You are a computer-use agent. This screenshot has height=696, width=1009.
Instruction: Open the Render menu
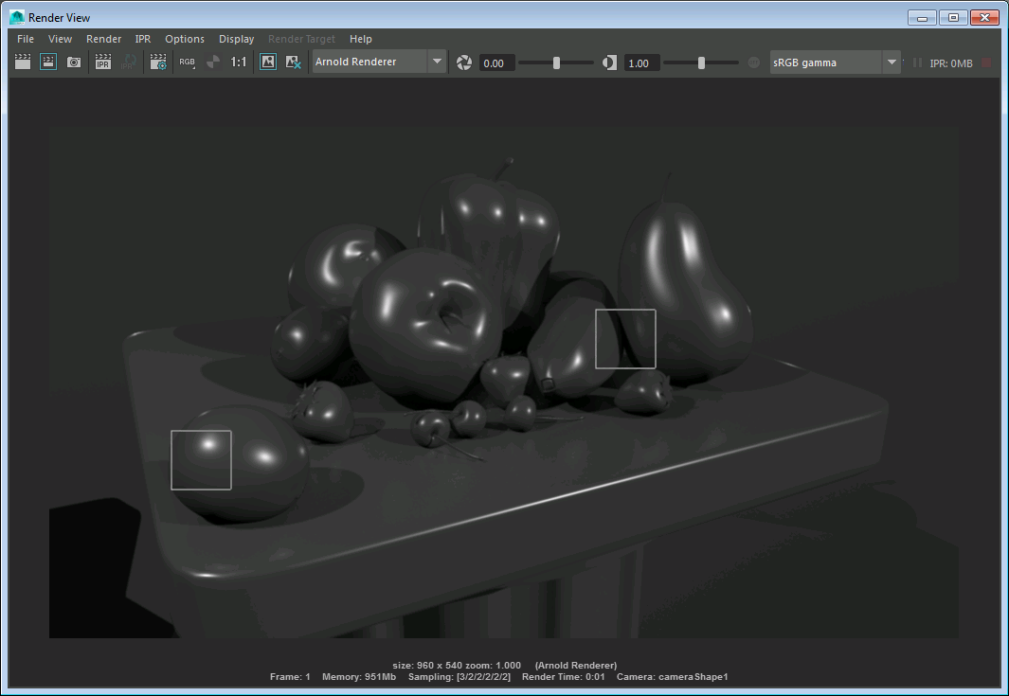(103, 39)
